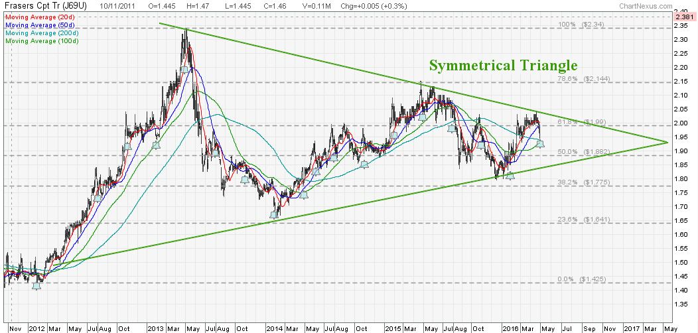Click the 0.0% ($1.425) Fibonacci label

click(582, 279)
